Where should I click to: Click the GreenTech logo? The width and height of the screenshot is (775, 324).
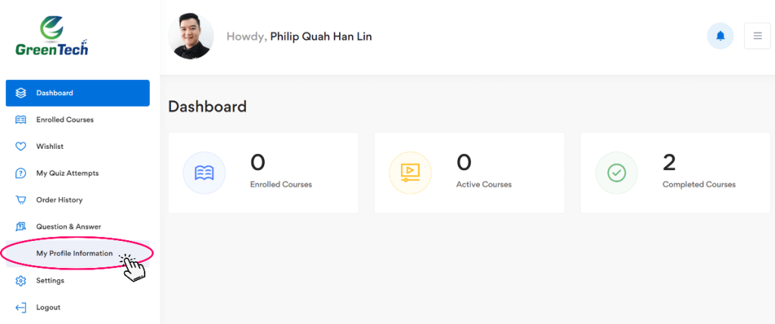(x=51, y=38)
